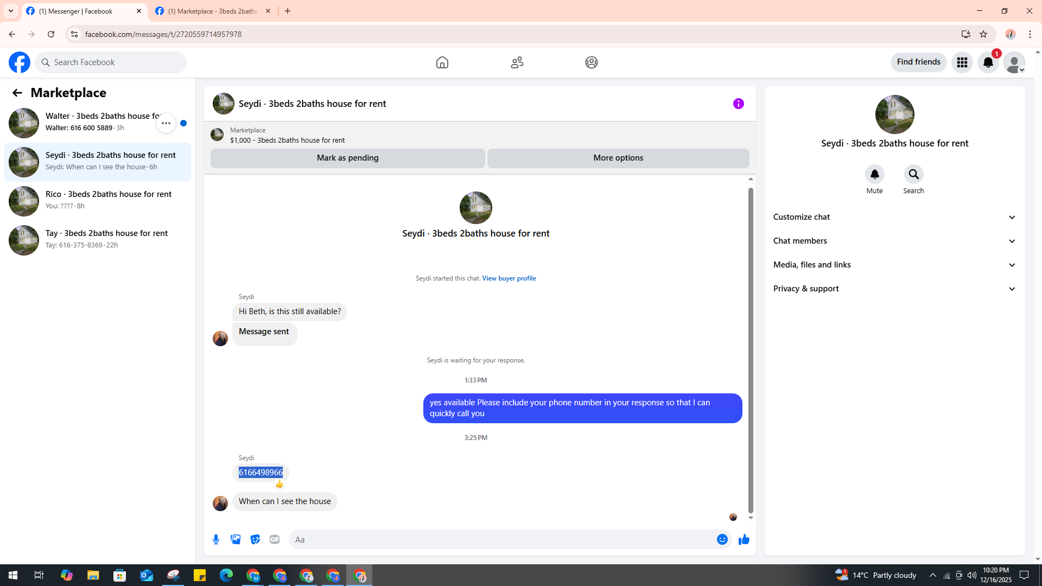Choose a GIF with the GIF icon
Image resolution: width=1042 pixels, height=586 pixels.
pos(275,539)
